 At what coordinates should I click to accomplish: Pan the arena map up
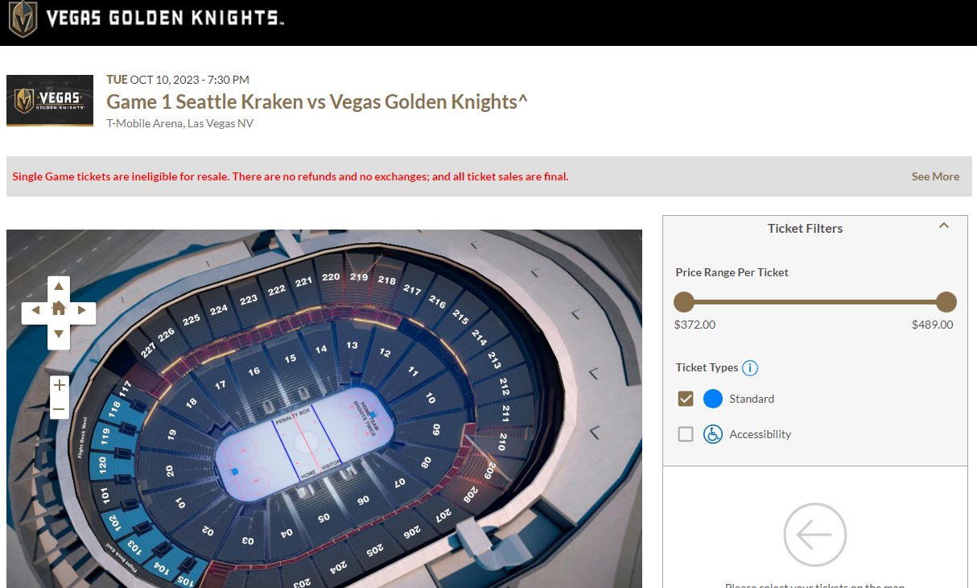(x=59, y=287)
